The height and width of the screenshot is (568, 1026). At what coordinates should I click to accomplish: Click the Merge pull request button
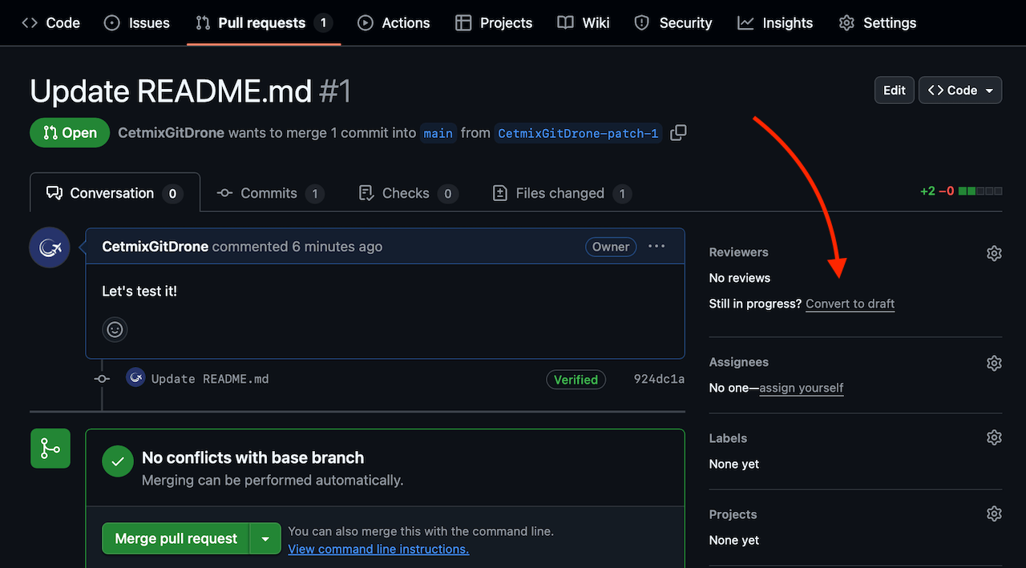[x=175, y=538]
